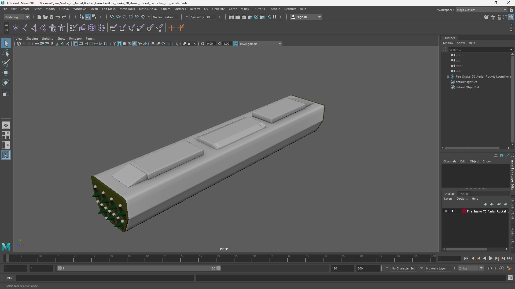Activate the Lasso select tool
The height and width of the screenshot is (289, 515).
[6, 53]
